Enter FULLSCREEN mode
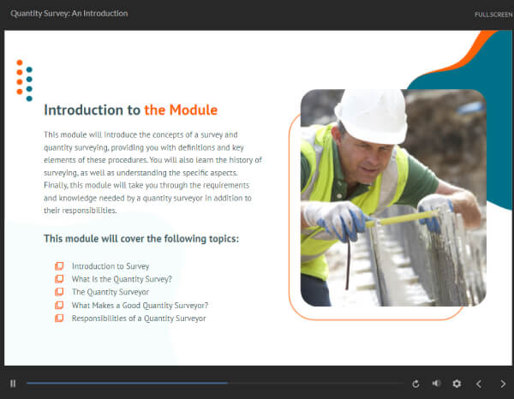 (493, 15)
